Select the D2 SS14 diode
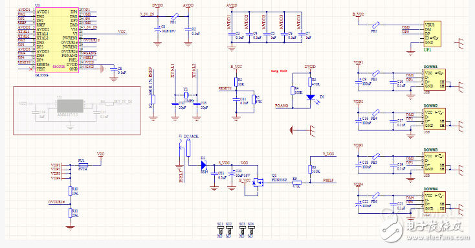The image size is (475, 248). click(x=204, y=165)
